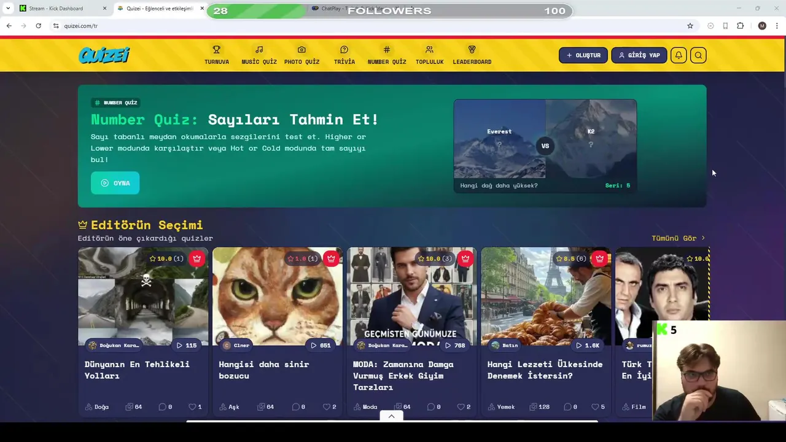This screenshot has width=786, height=442.
Task: Click the crown badge on the cat quiz card
Action: tap(331, 258)
